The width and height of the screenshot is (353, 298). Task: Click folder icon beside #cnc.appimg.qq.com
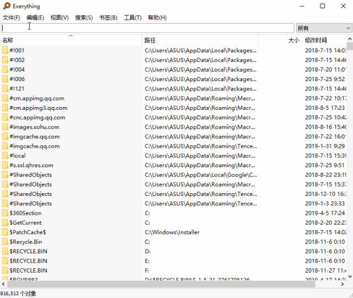[5, 118]
